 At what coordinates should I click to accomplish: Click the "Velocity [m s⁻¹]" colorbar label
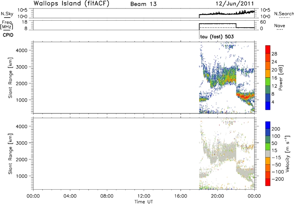[287, 154]
